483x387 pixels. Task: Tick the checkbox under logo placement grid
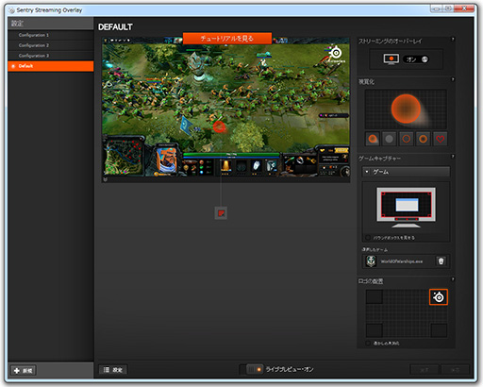click(368, 344)
